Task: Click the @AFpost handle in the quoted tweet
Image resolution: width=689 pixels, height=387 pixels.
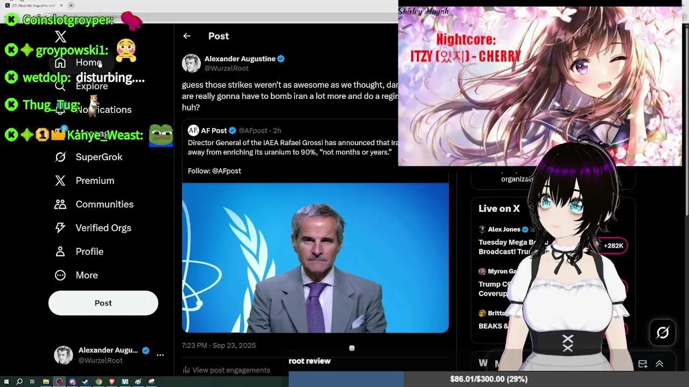Action: click(x=253, y=131)
